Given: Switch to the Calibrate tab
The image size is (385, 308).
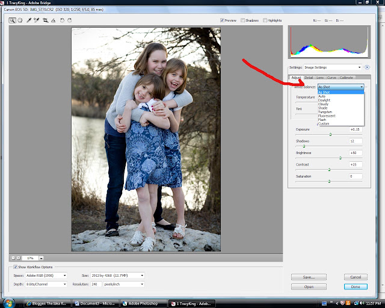Looking at the screenshot, I should pyautogui.click(x=346, y=78).
